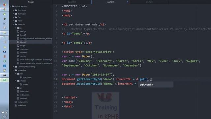Screen dimensions: 211x119
Task: Click the Project panel header
Action: (x=31, y=2)
